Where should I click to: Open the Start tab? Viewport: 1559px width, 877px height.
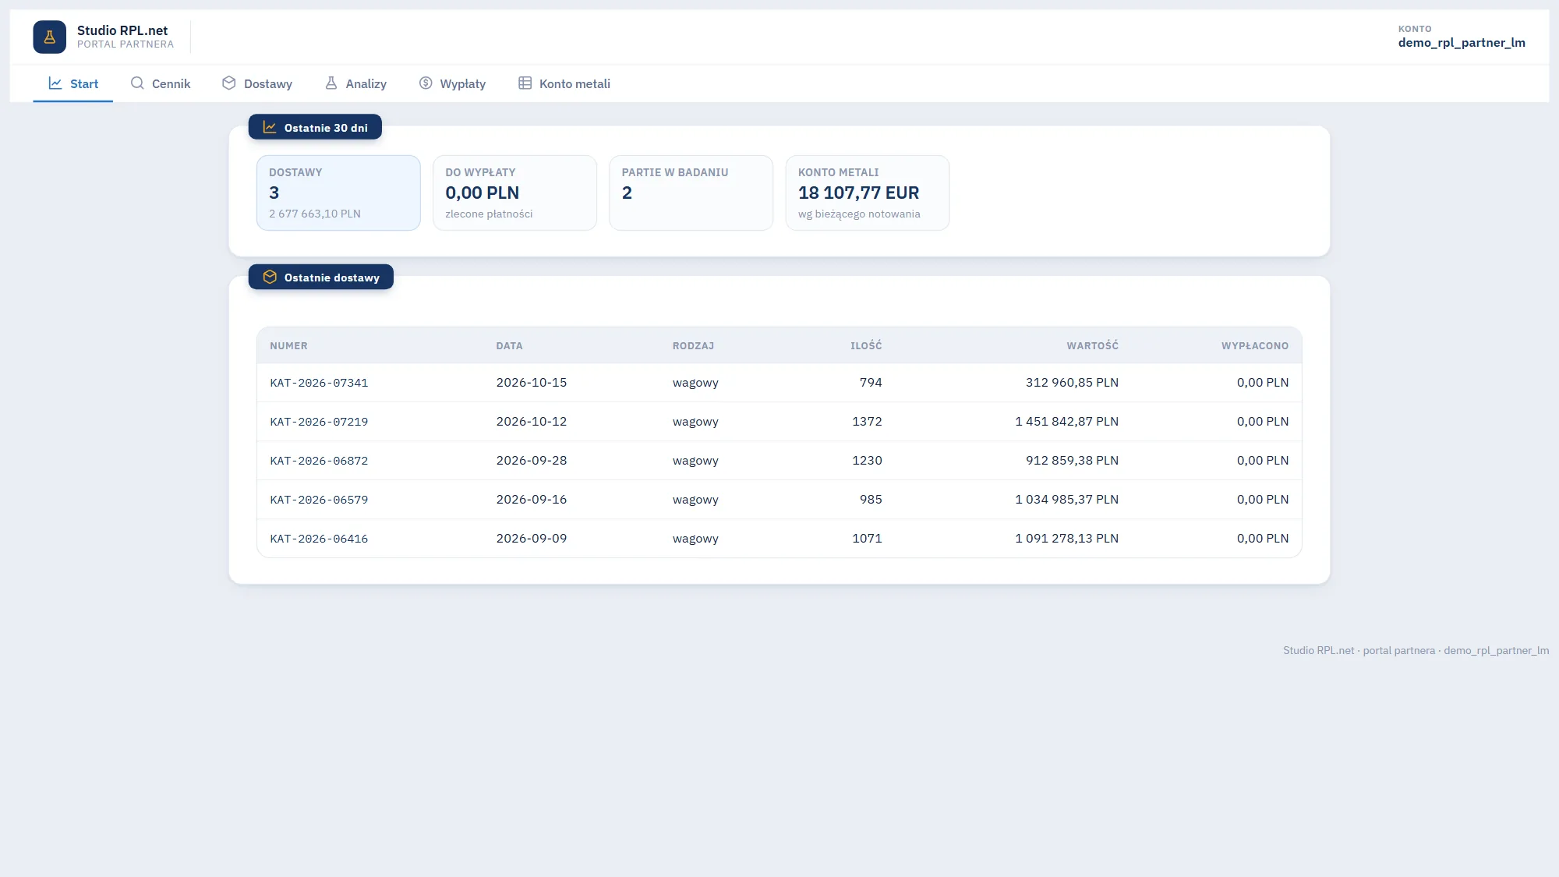(73, 83)
